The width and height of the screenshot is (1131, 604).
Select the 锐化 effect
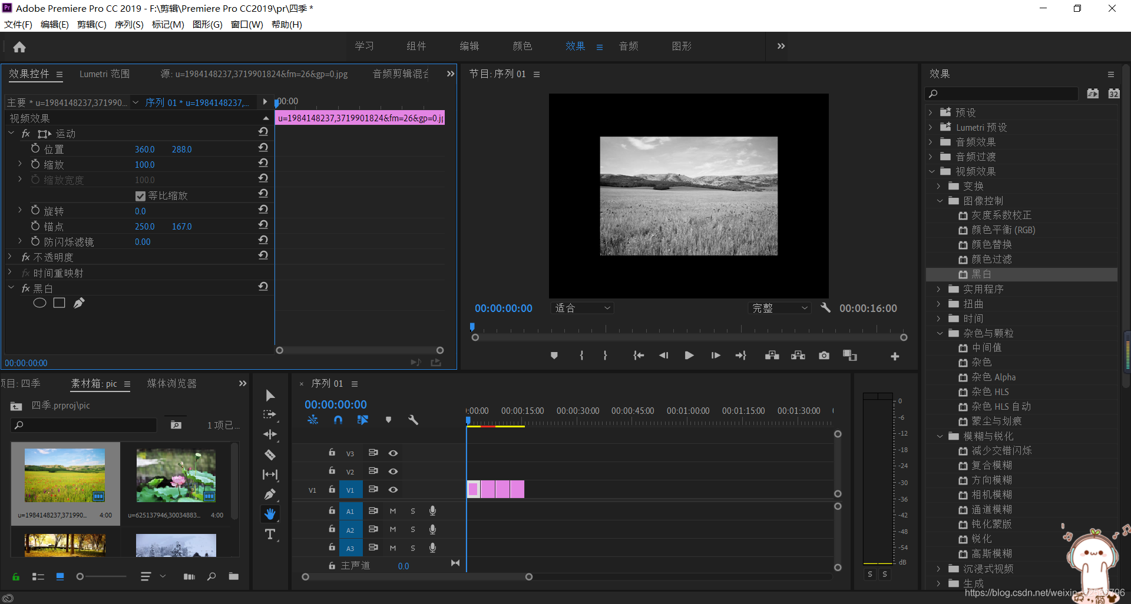[x=981, y=539]
